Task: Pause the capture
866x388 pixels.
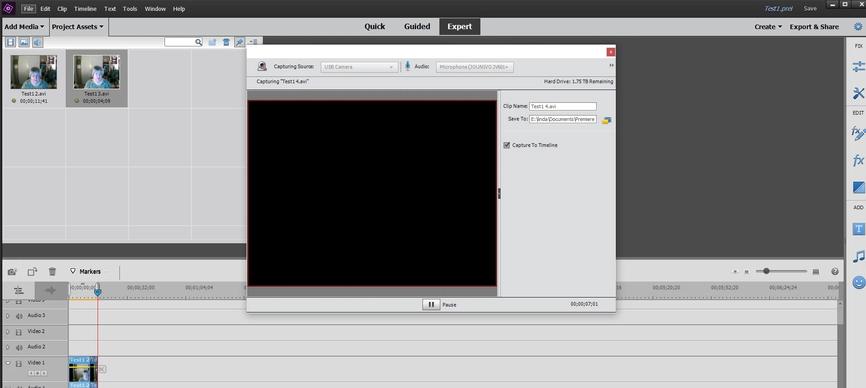Action: 431,304
